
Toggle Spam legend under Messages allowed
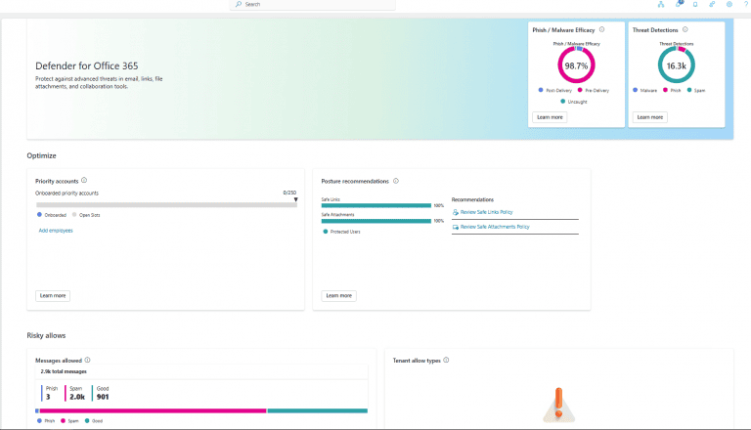[x=69, y=421]
